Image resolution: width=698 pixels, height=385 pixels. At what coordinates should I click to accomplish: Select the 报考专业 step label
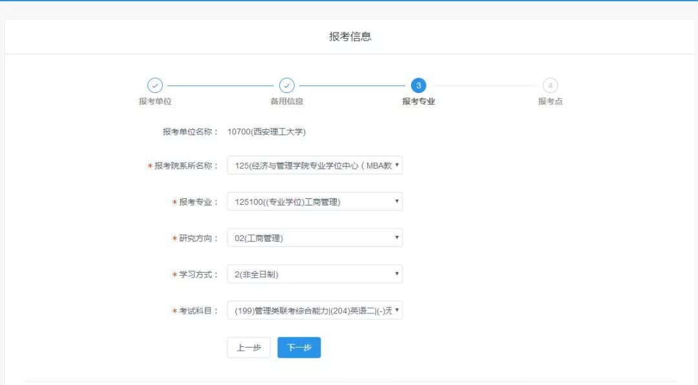pyautogui.click(x=418, y=101)
